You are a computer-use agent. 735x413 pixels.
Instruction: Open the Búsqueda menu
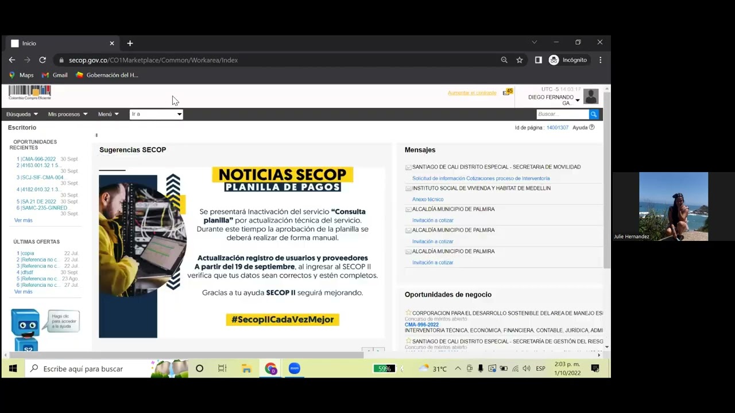[22, 114]
